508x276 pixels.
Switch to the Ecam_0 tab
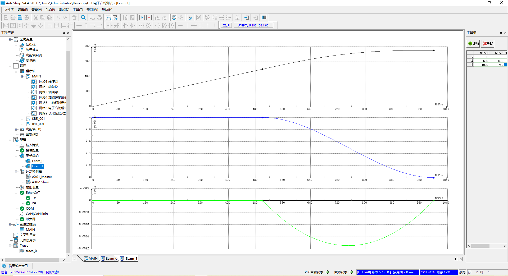[109, 259]
